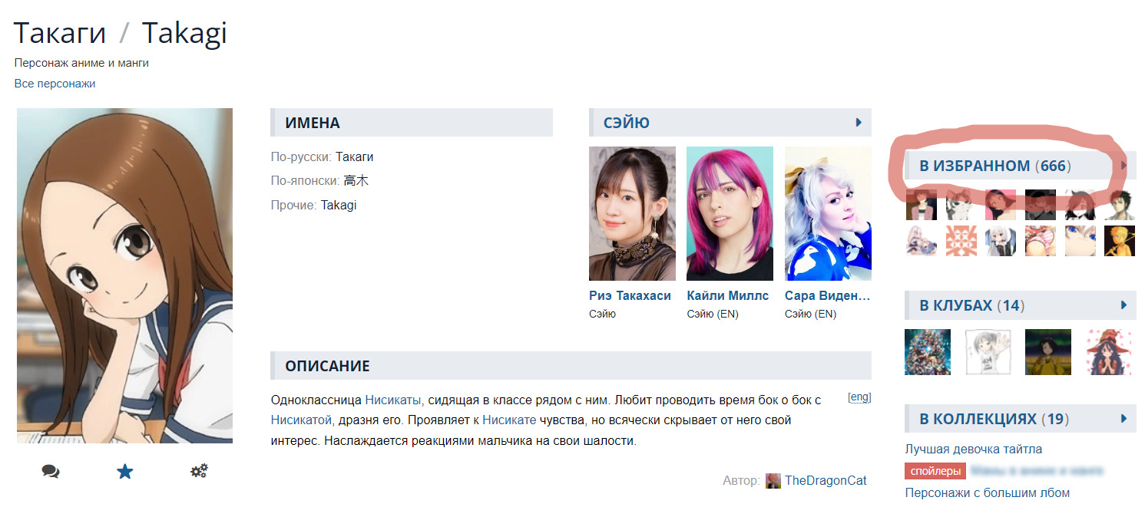The image size is (1145, 517).
Task: Open the gears settings icon
Action: pos(199,471)
